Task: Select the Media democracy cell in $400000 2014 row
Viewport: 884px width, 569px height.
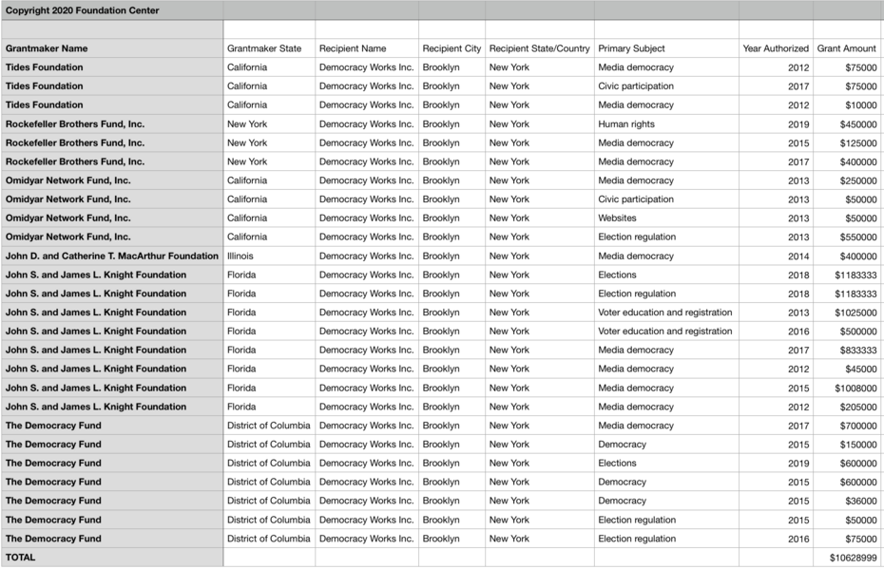Action: [x=666, y=256]
